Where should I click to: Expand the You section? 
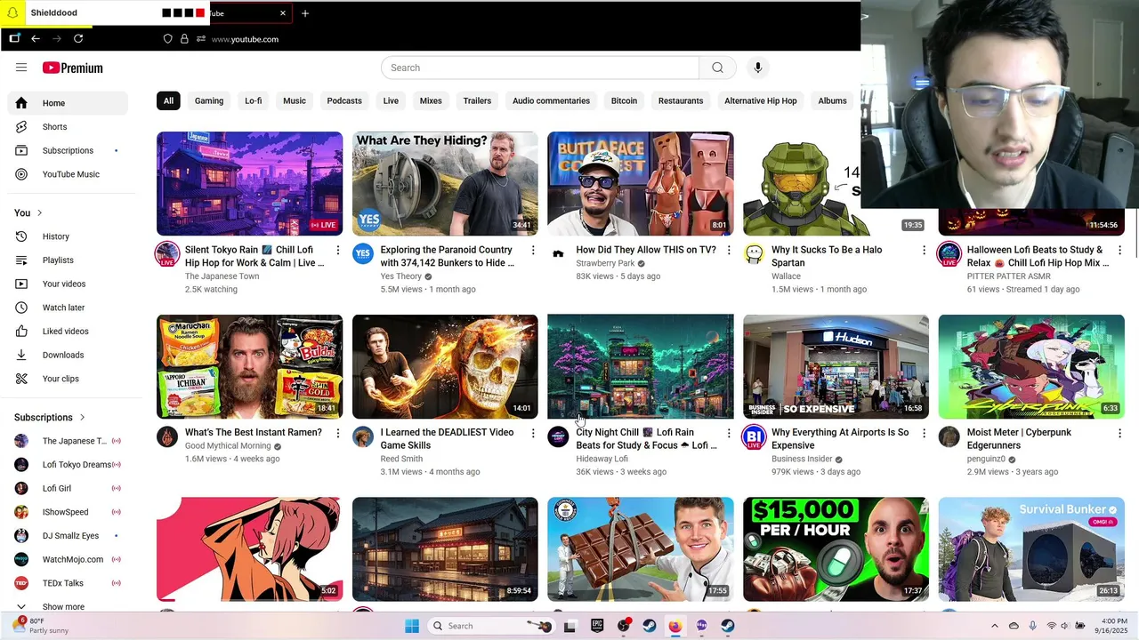[x=28, y=212]
